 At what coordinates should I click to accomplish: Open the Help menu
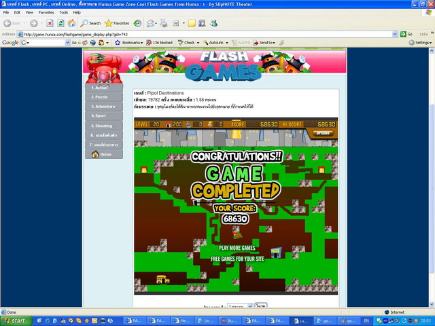tap(77, 12)
